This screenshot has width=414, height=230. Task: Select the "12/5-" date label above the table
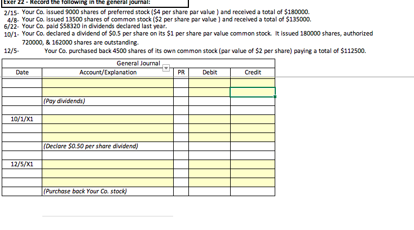pos(11,51)
